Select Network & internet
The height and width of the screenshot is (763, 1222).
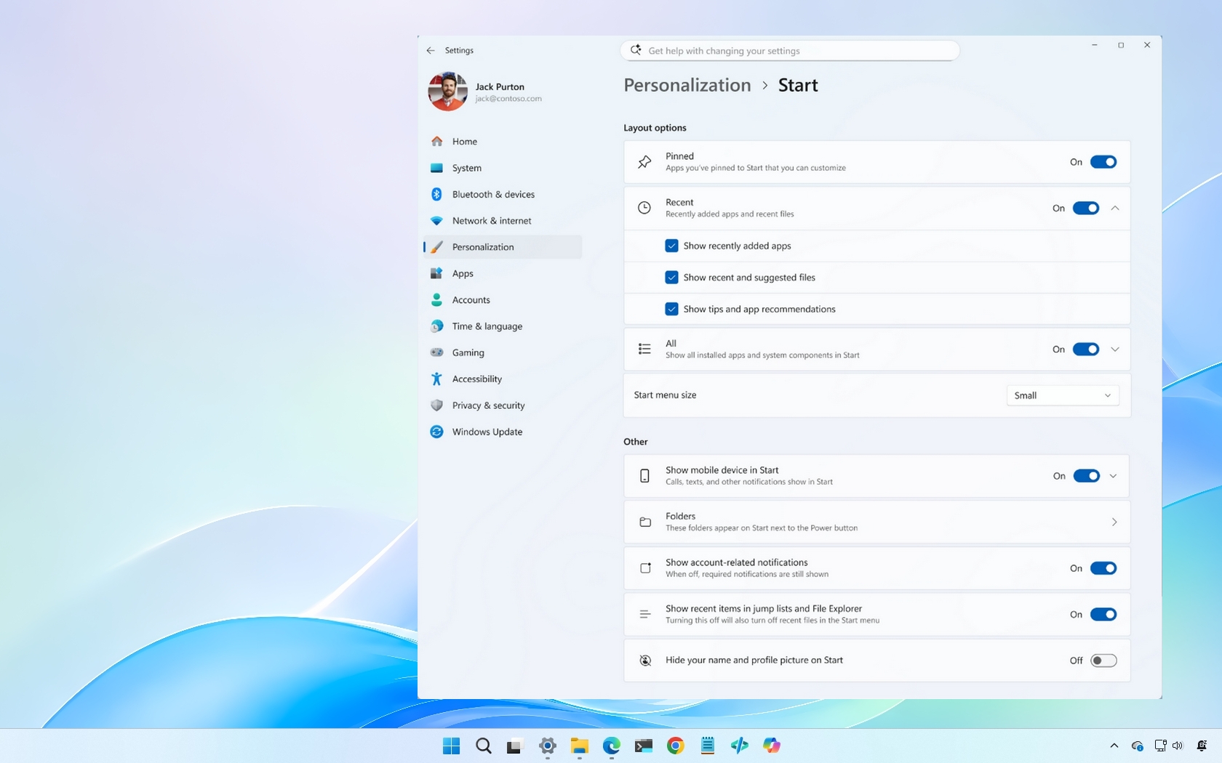point(502,221)
